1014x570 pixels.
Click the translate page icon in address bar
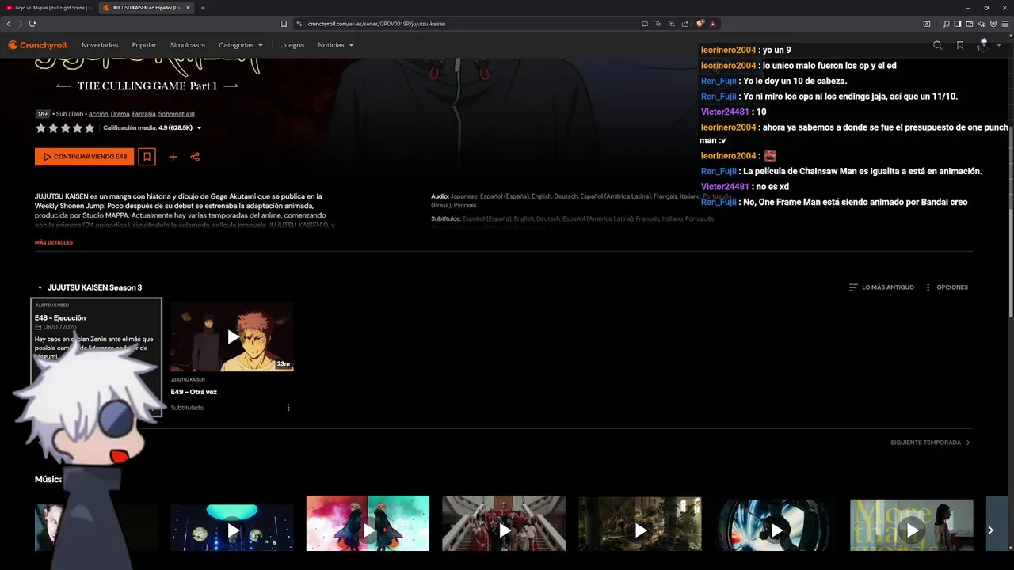pyautogui.click(x=658, y=24)
